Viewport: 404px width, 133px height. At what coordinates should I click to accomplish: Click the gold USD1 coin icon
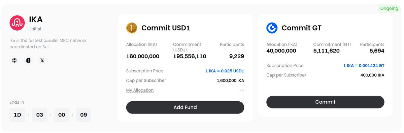[132, 28]
